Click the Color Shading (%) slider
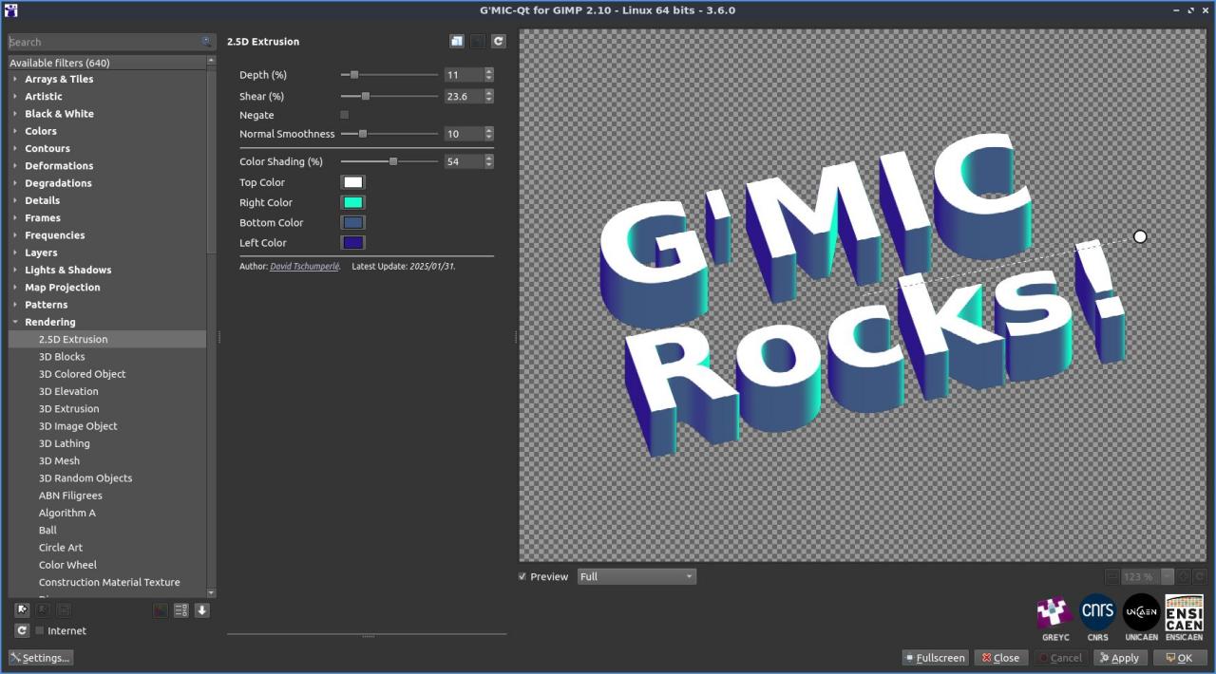The width and height of the screenshot is (1216, 674). (x=389, y=161)
